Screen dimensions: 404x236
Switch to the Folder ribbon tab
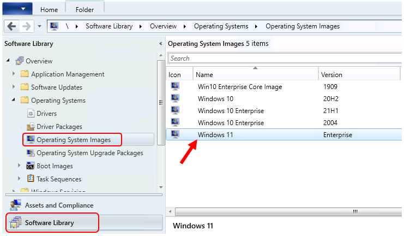coord(85,10)
